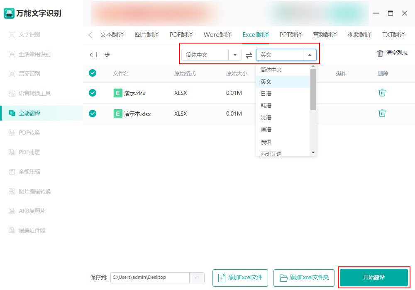Switch to the PPT翻译 tab
This screenshot has height=290, width=415.
pyautogui.click(x=291, y=35)
